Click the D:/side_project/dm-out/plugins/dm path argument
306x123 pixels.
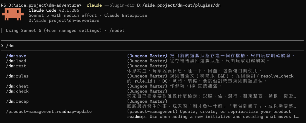coord(179,5)
